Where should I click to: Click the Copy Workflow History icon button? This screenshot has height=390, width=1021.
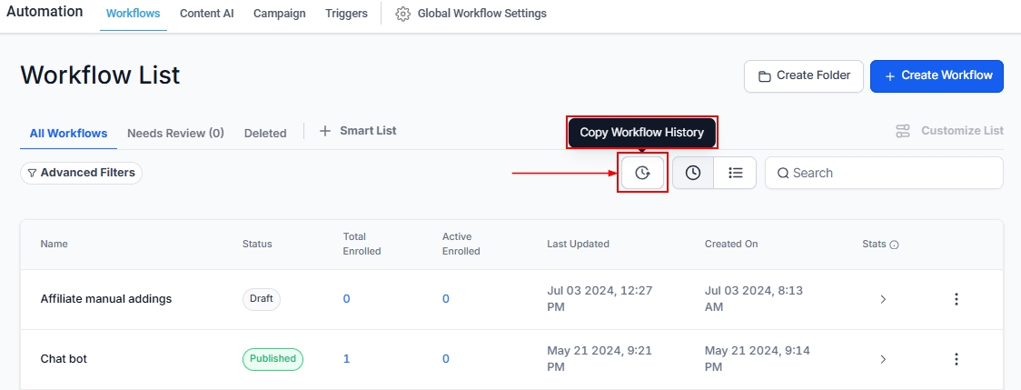point(643,173)
